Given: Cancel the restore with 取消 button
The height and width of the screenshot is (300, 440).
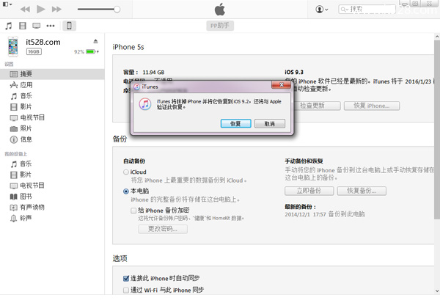Looking at the screenshot, I should click(x=270, y=123).
